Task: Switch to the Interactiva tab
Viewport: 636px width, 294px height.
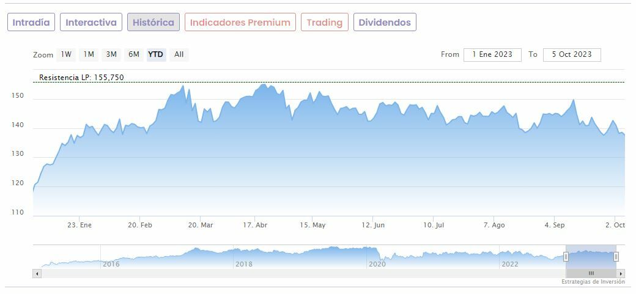Action: [91, 23]
